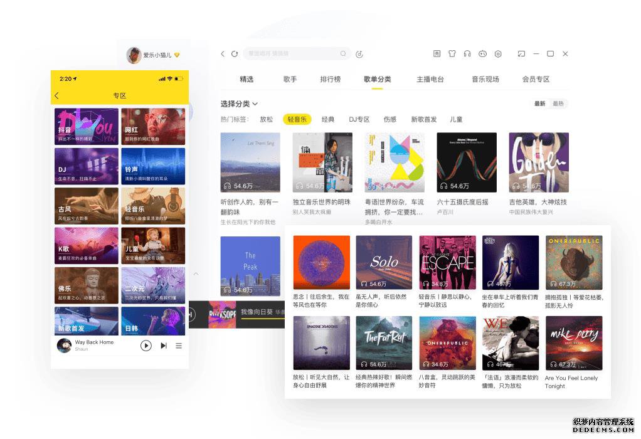Open the game controller icon
Viewport: 641px width, 439px height.
pyautogui.click(x=482, y=54)
